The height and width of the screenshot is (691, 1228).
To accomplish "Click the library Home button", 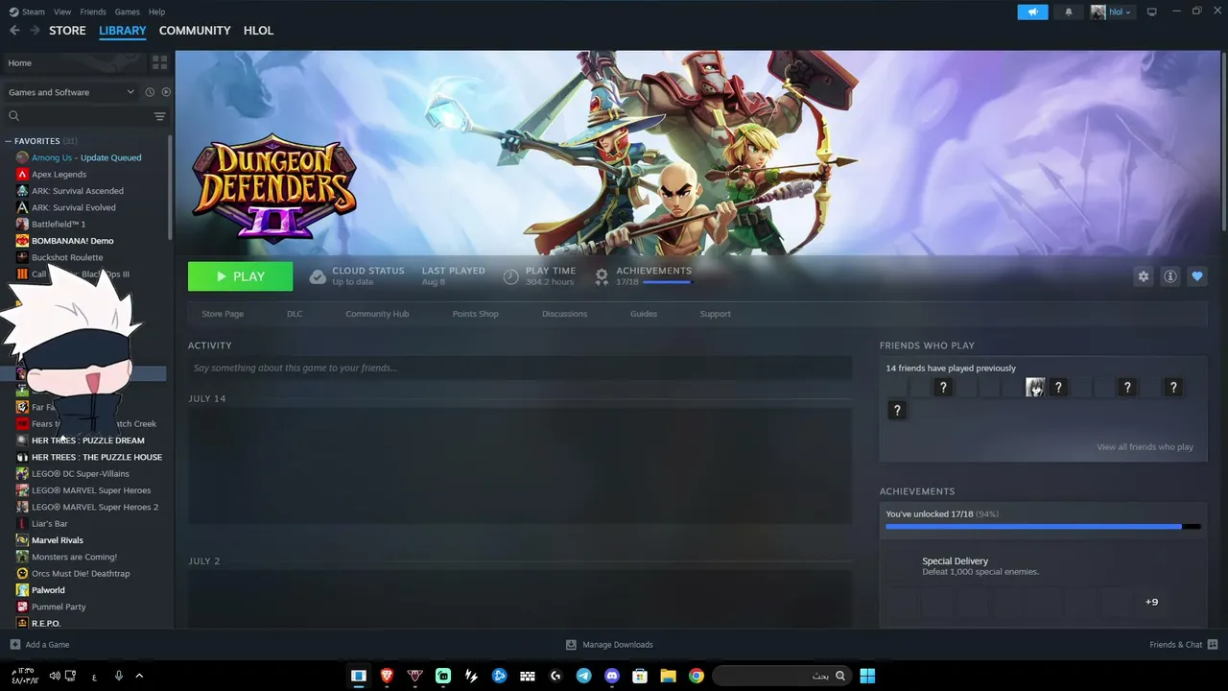I will pyautogui.click(x=73, y=62).
